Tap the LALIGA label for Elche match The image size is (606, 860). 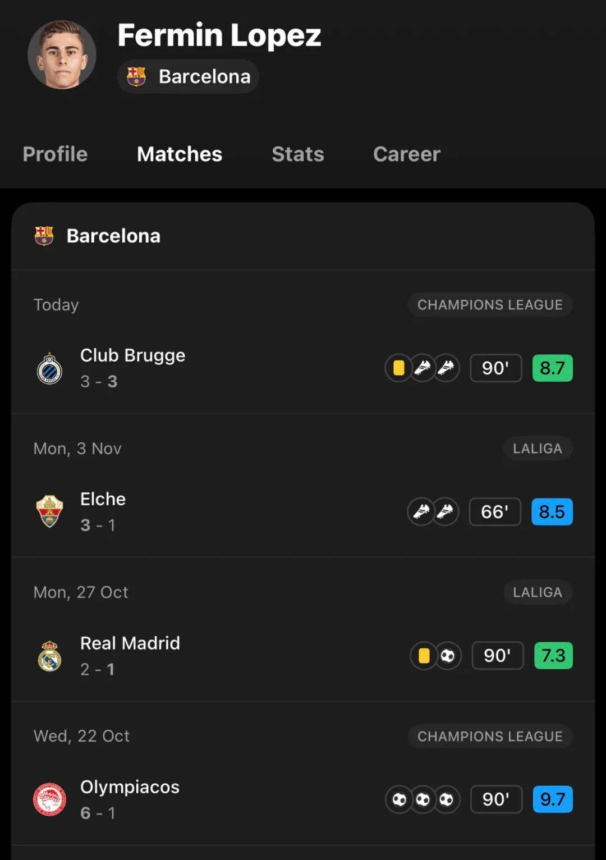pos(537,449)
